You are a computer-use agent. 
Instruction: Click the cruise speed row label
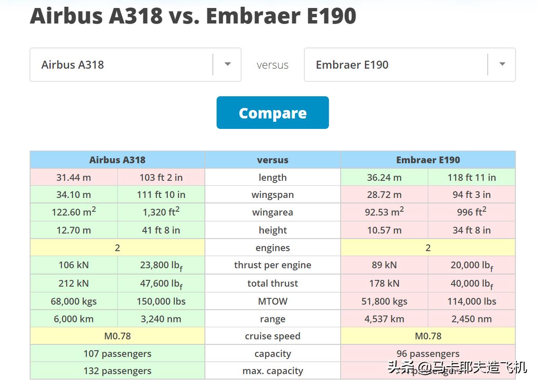pos(273,336)
